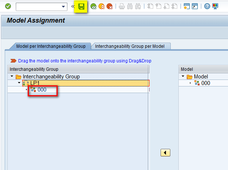Click inside the command input field
Viewport: 228px width, 170px height.
[38, 7]
